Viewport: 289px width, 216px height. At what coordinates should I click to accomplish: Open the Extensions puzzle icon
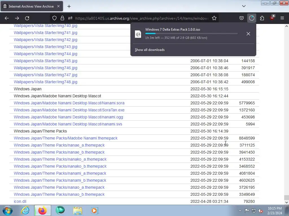click(262, 18)
